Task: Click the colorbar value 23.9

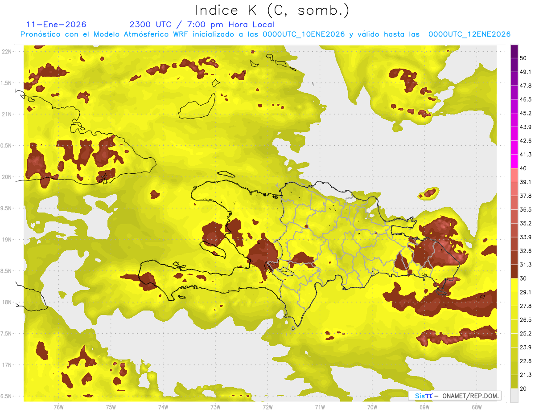Action: [526, 348]
